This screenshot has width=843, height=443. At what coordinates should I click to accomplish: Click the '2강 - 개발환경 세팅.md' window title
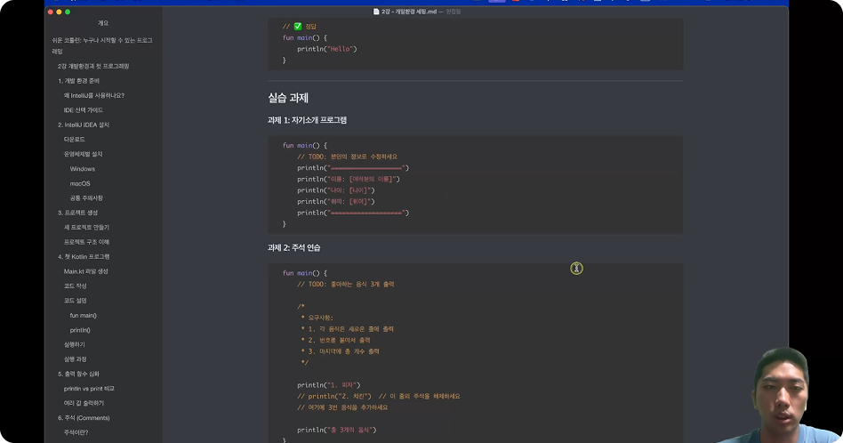pos(410,12)
